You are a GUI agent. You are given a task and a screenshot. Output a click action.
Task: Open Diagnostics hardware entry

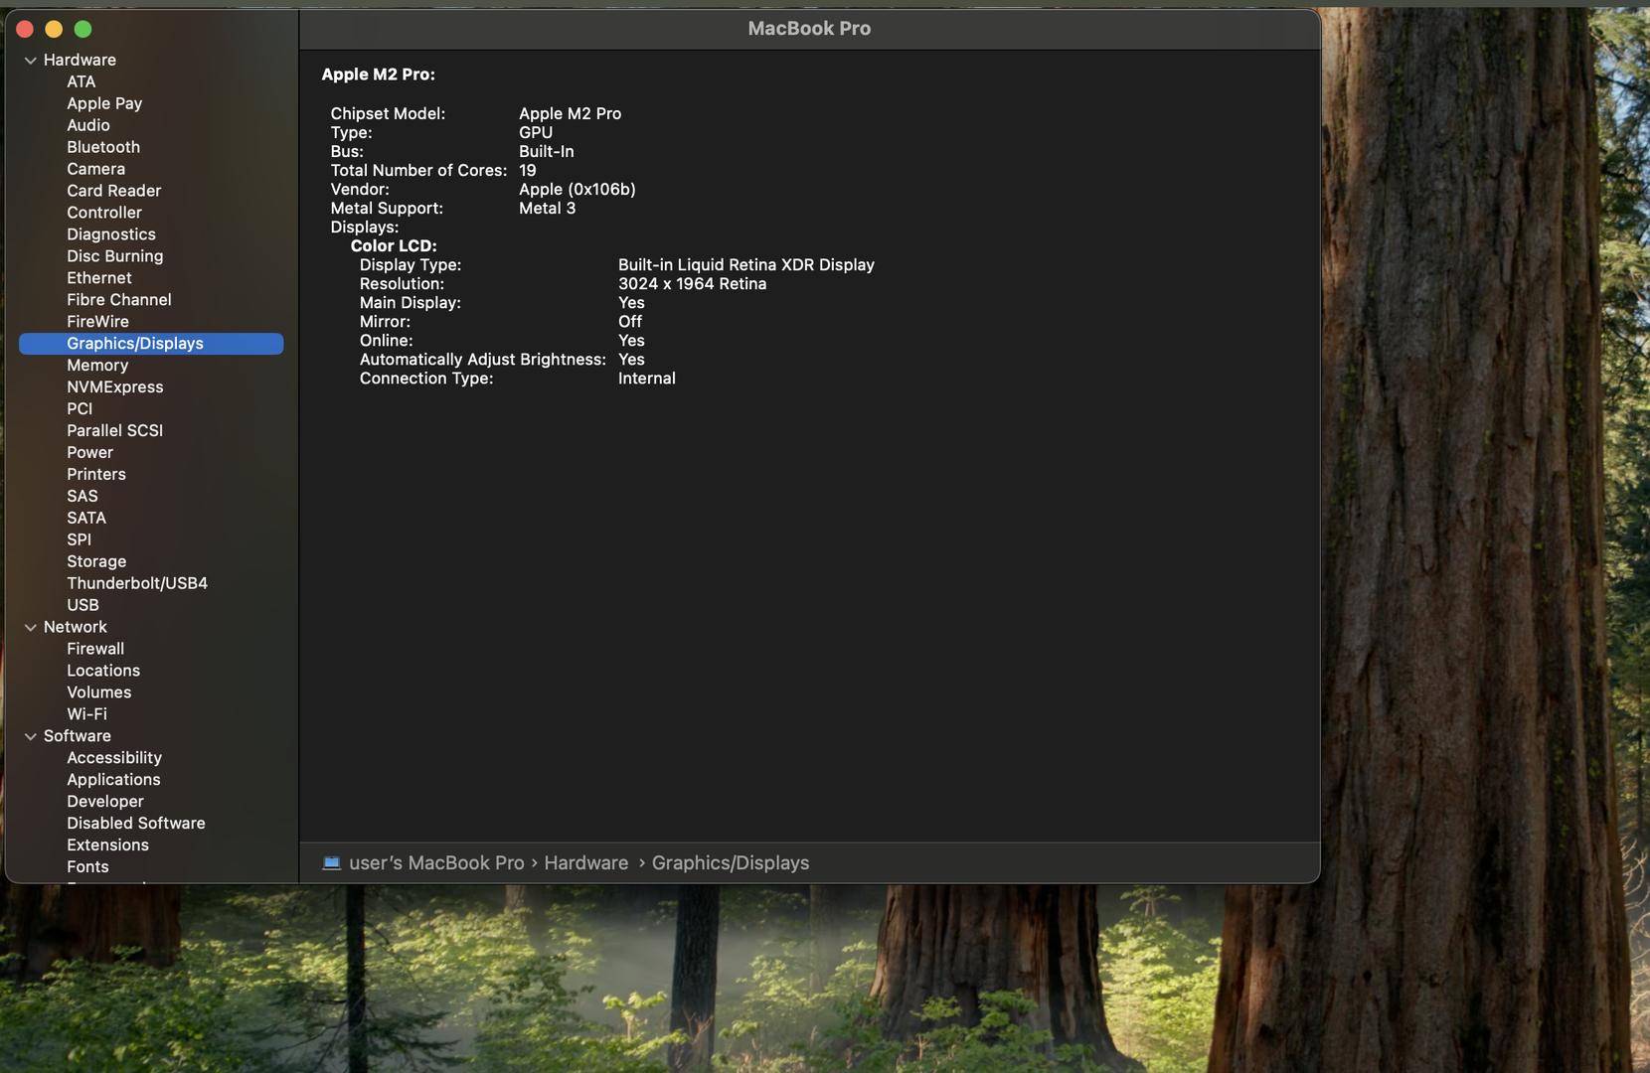pos(111,235)
